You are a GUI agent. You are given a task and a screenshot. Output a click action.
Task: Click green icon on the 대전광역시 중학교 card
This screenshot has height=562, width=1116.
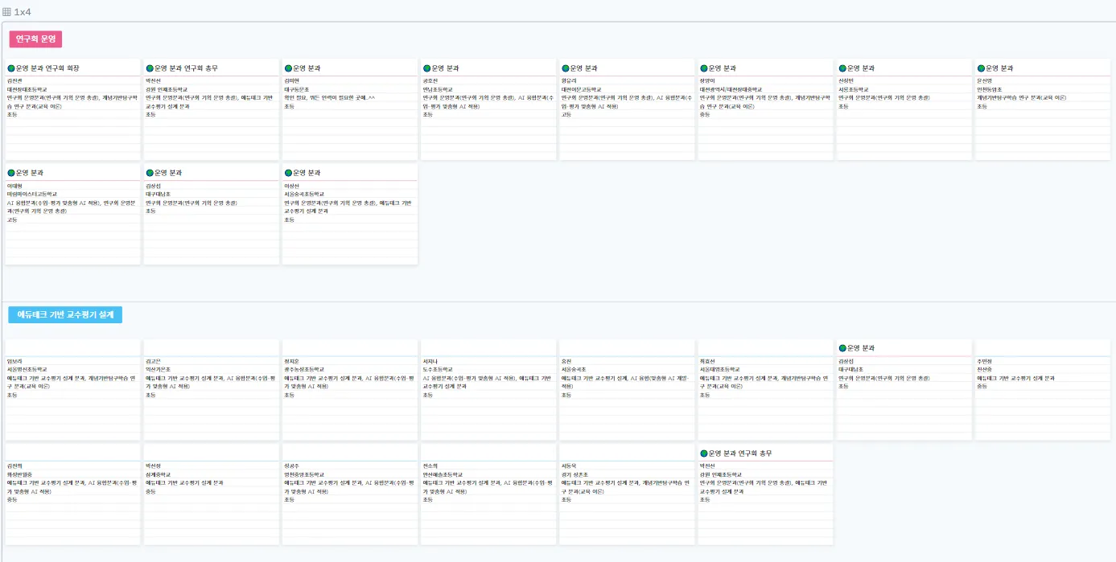704,68
